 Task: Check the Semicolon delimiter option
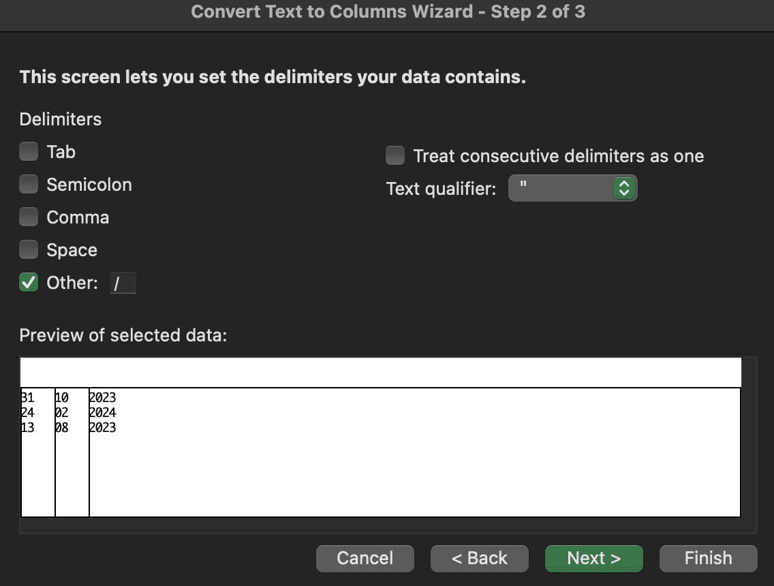pyautogui.click(x=29, y=185)
